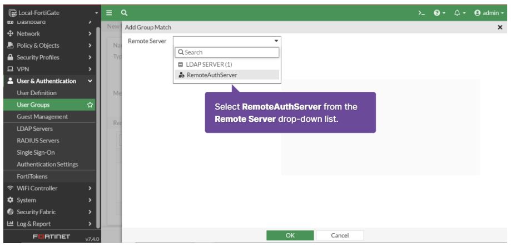Click the WiFi Controller icon
This screenshot has height=247, width=511.
[x=10, y=188]
